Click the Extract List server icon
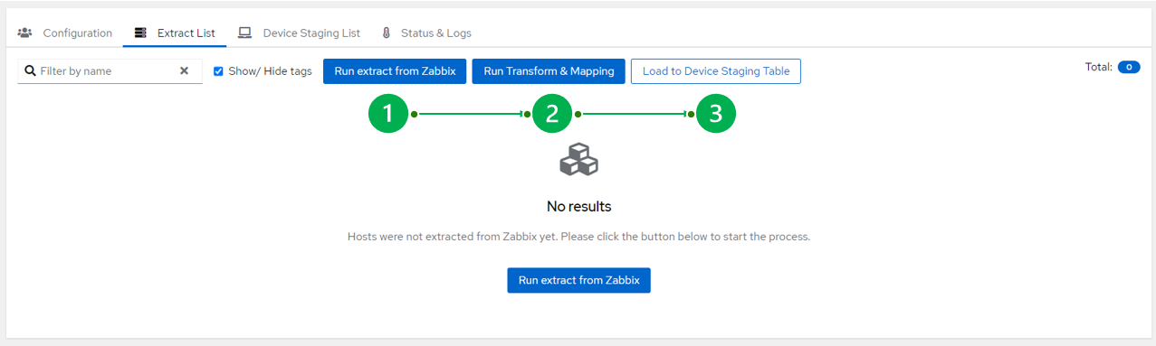Image resolution: width=1156 pixels, height=346 pixels. 140,33
